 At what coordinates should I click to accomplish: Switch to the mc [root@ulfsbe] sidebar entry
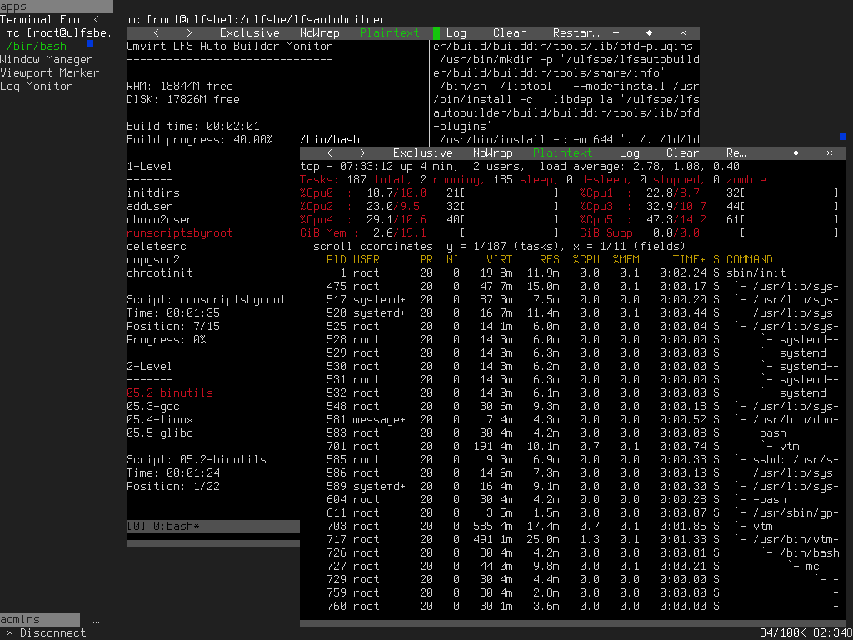58,32
